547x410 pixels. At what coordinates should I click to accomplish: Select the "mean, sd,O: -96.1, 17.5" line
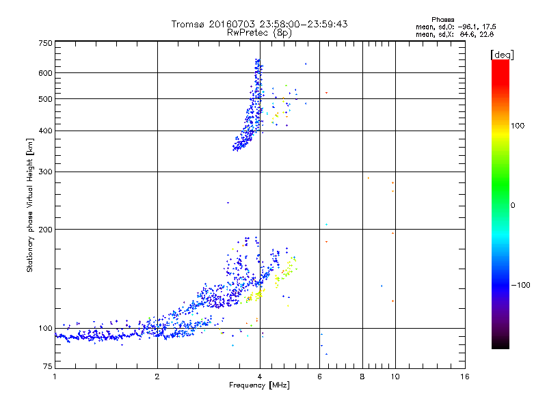click(455, 27)
